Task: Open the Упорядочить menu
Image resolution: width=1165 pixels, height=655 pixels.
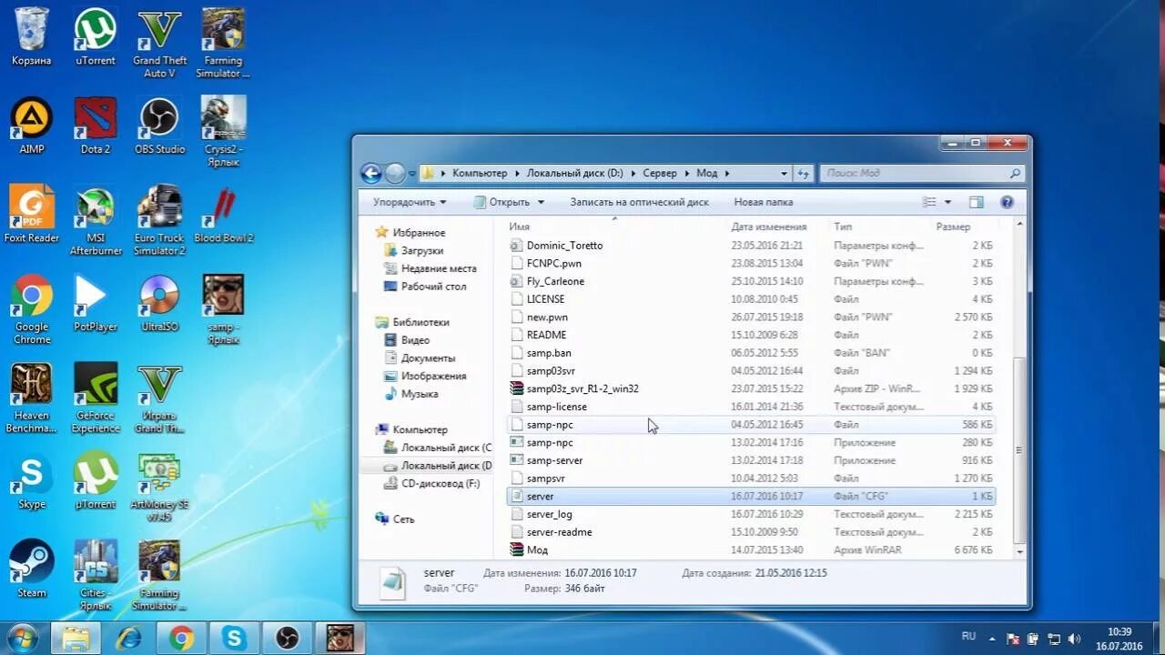Action: [x=410, y=202]
